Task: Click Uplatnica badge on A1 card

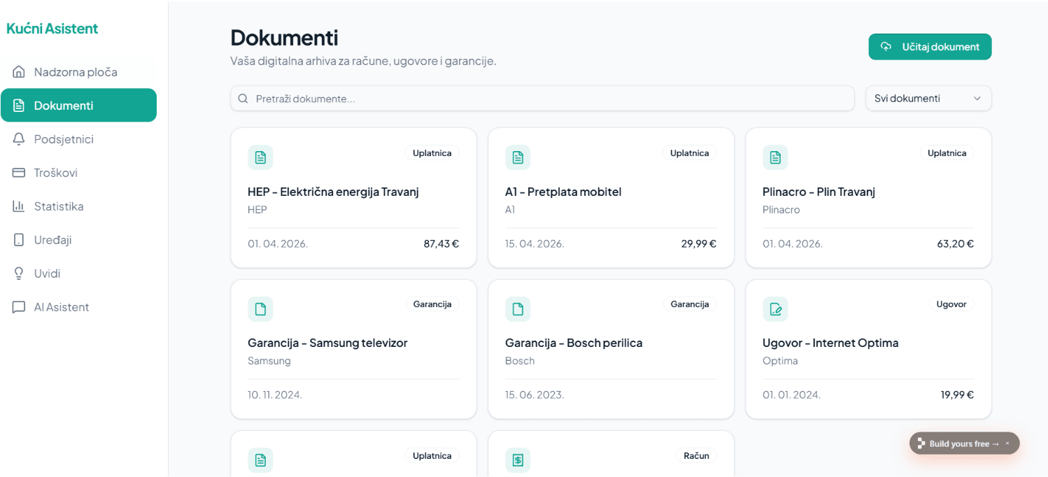Action: (689, 153)
